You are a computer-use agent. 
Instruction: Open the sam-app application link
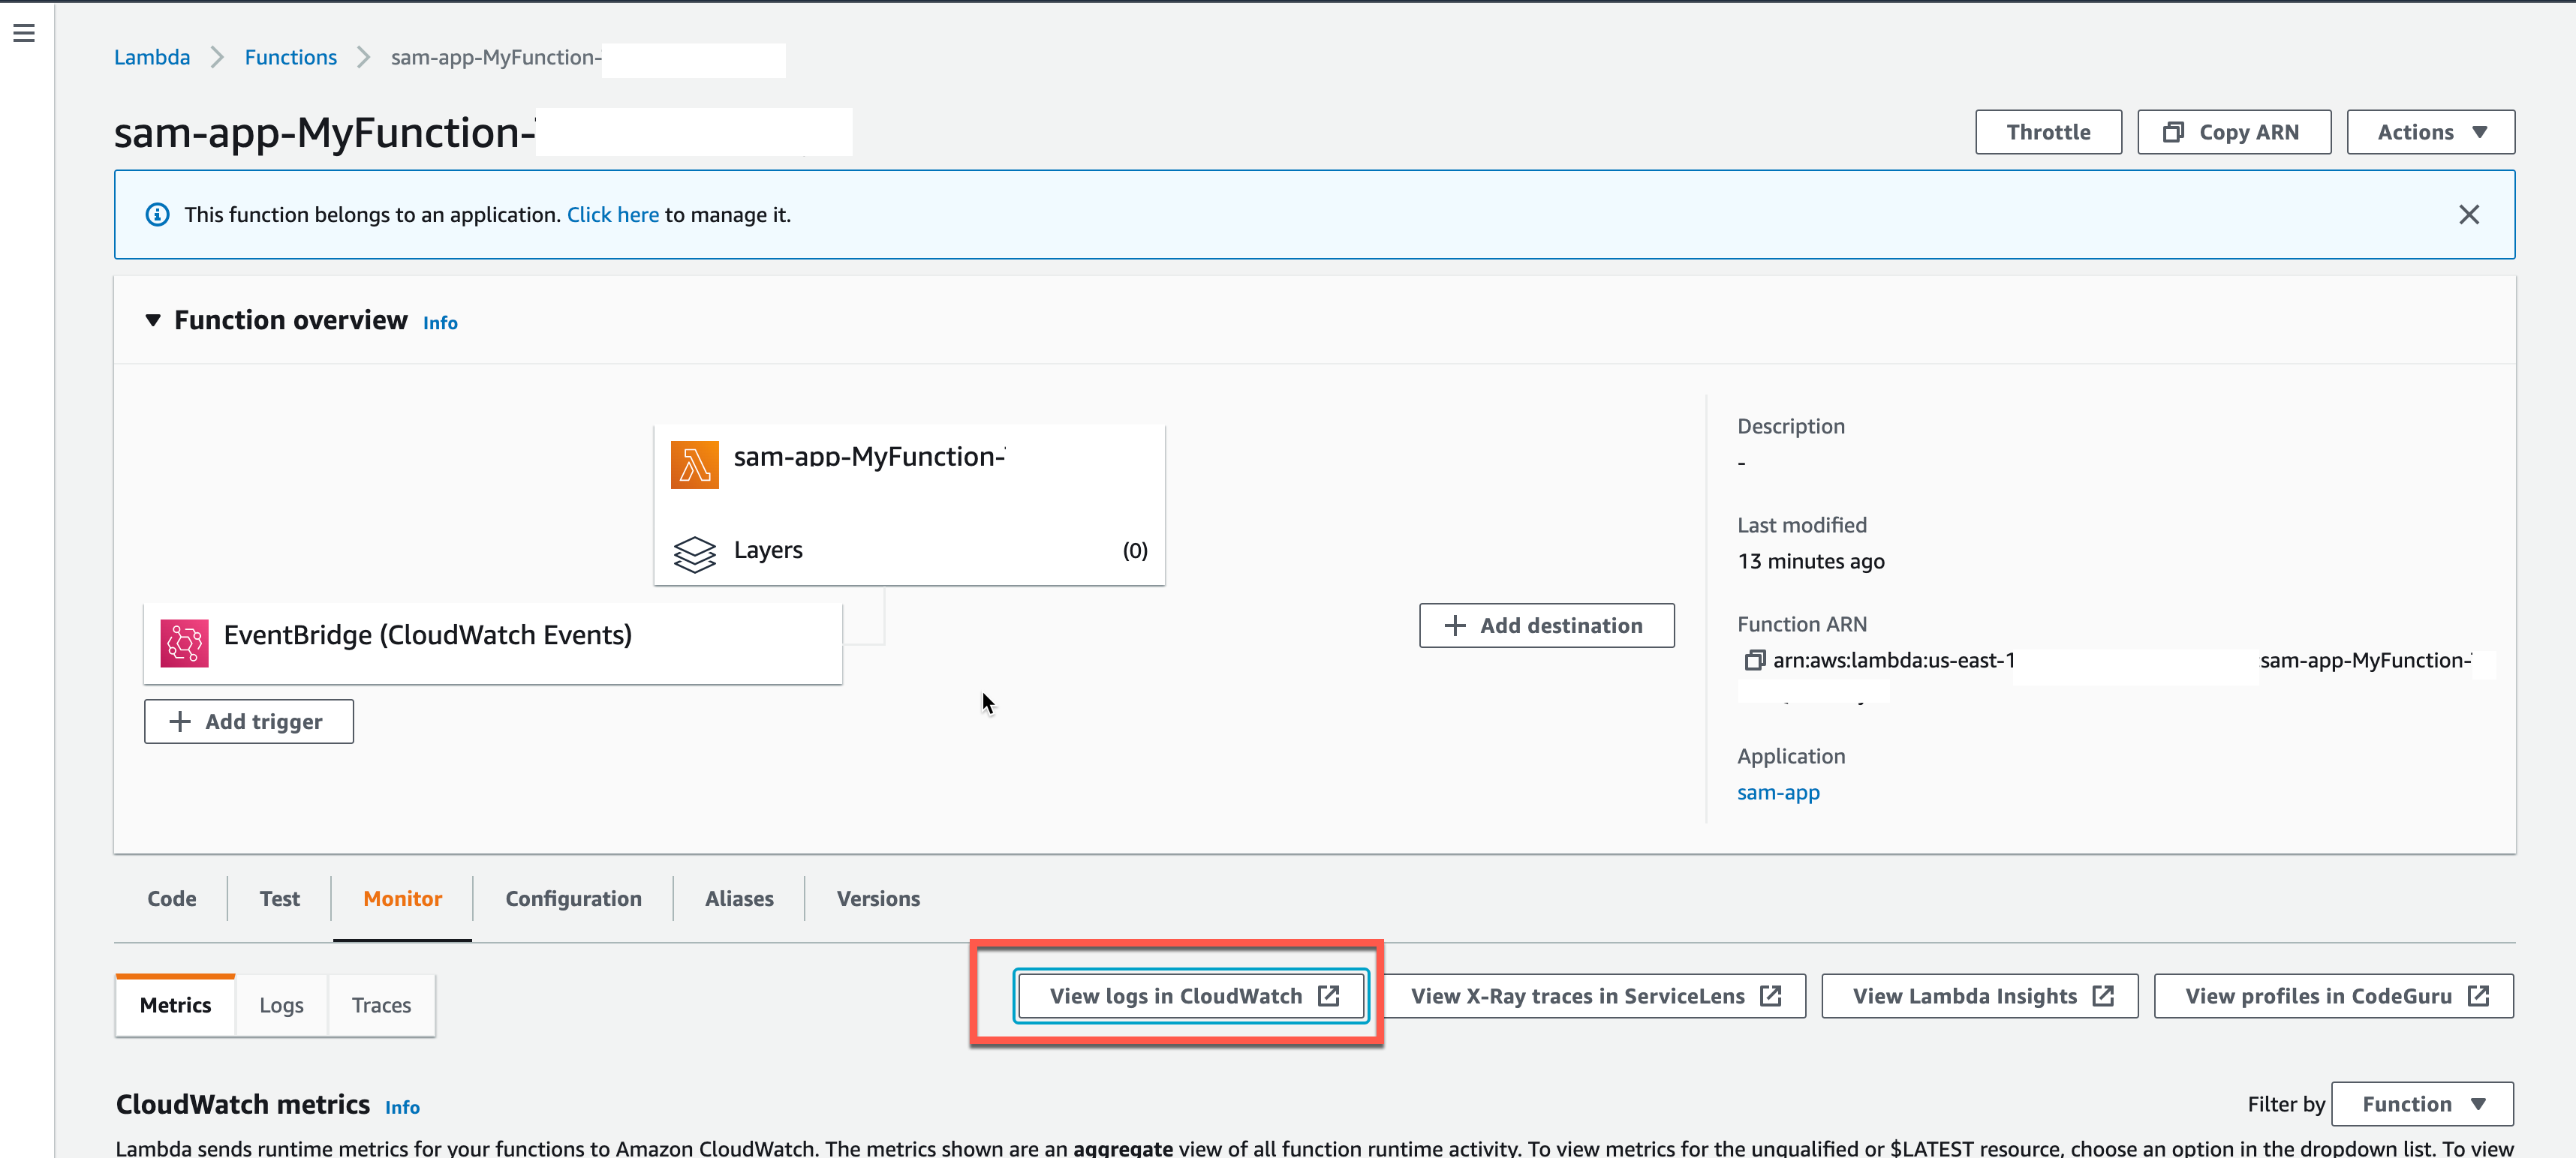[x=1777, y=792]
